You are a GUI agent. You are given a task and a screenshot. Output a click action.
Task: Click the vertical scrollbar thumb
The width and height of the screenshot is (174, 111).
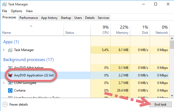tap(172, 45)
